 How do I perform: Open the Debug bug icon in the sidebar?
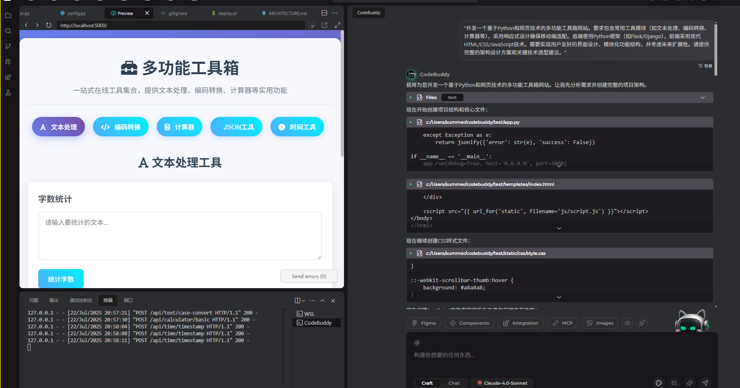pyautogui.click(x=8, y=62)
